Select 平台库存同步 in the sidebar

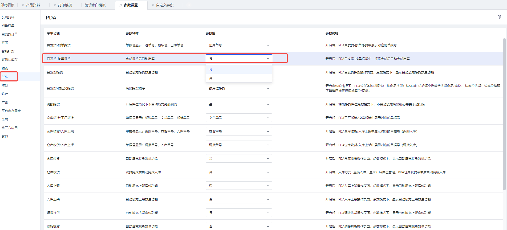click(11, 111)
